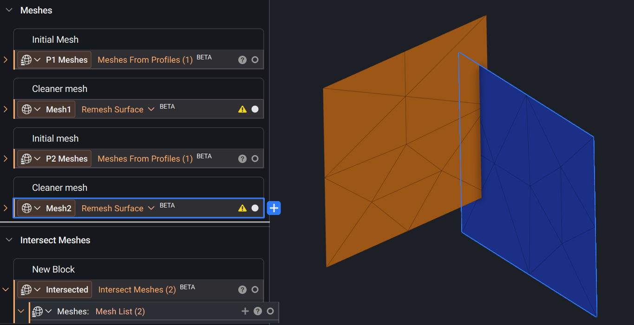The image size is (634, 325).
Task: Click the Cleaner mesh title above Mesh2
Action: 59,188
